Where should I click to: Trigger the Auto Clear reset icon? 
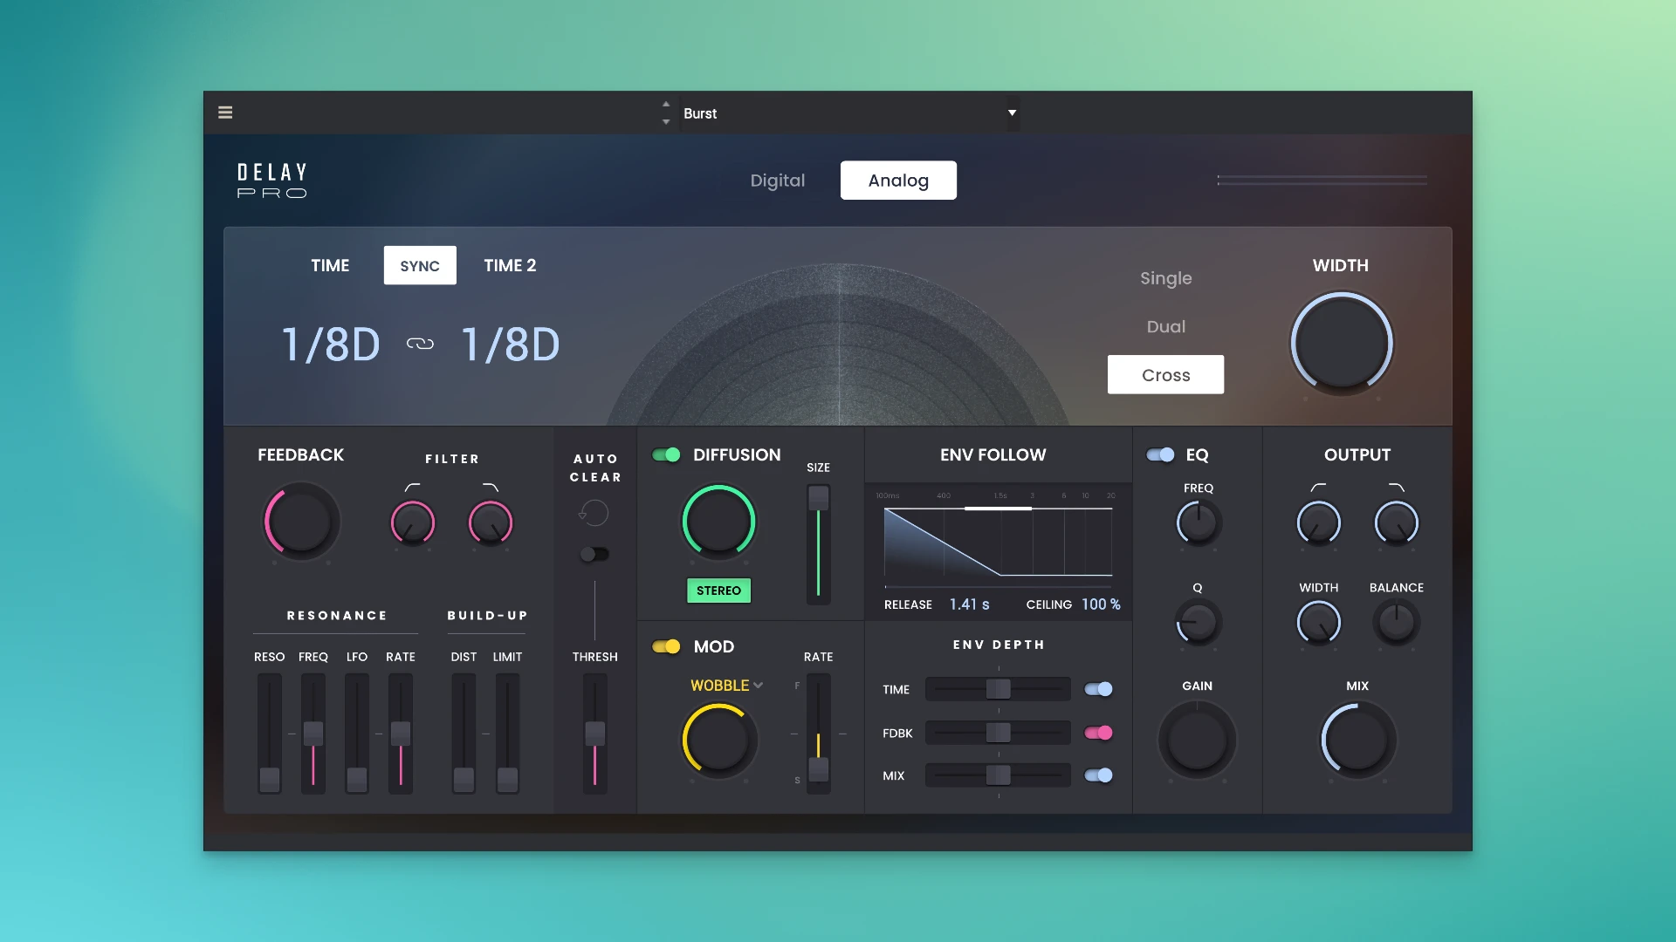[x=594, y=513]
